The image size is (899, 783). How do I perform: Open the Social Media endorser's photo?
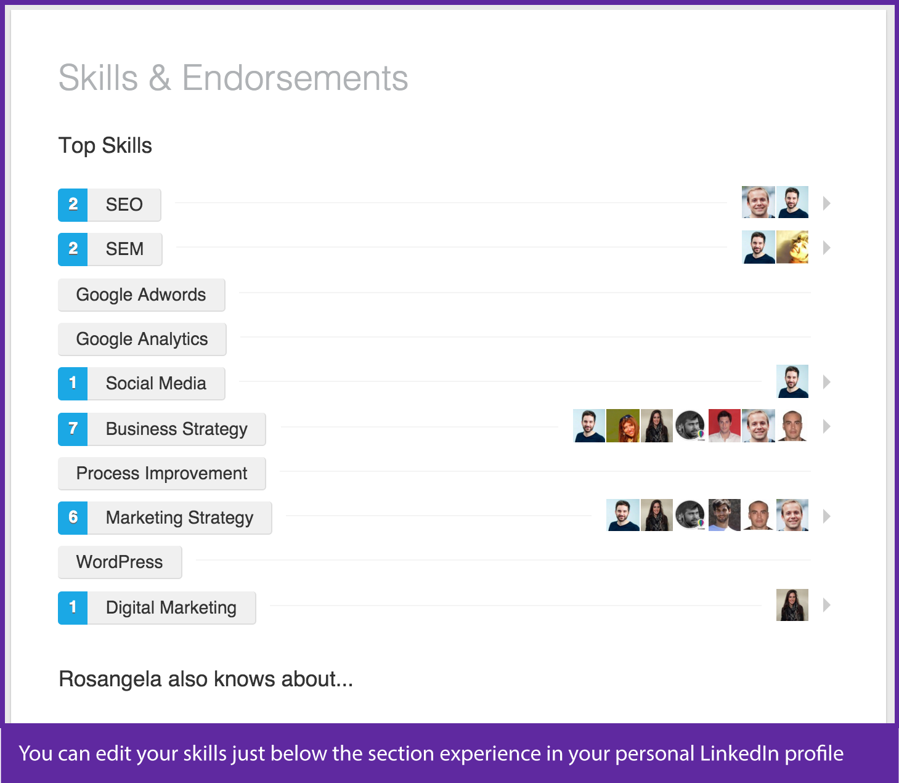pyautogui.click(x=792, y=382)
